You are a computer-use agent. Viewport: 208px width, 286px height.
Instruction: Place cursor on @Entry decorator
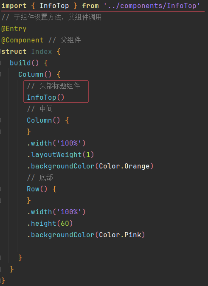[14, 29]
